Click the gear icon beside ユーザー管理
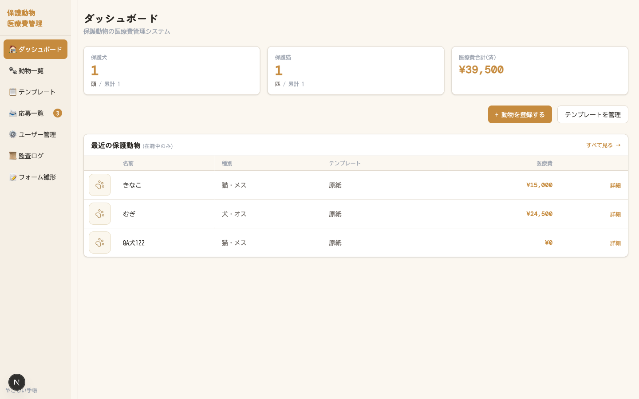Viewport: 639px width, 399px height. 13,134
